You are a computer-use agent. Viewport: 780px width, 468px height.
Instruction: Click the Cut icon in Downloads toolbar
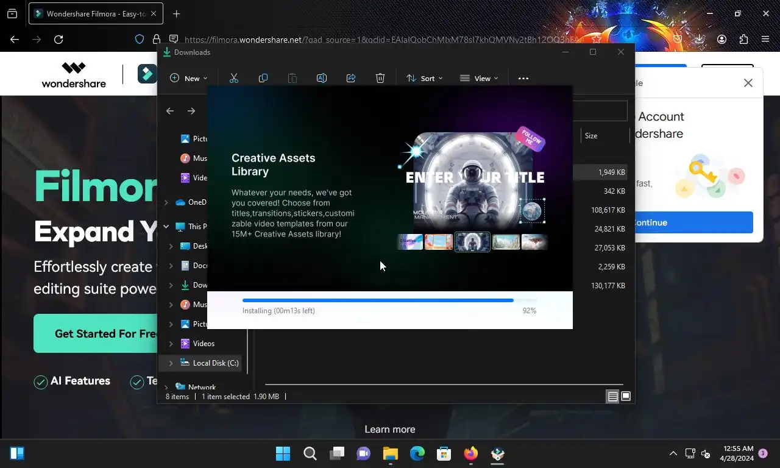click(233, 78)
